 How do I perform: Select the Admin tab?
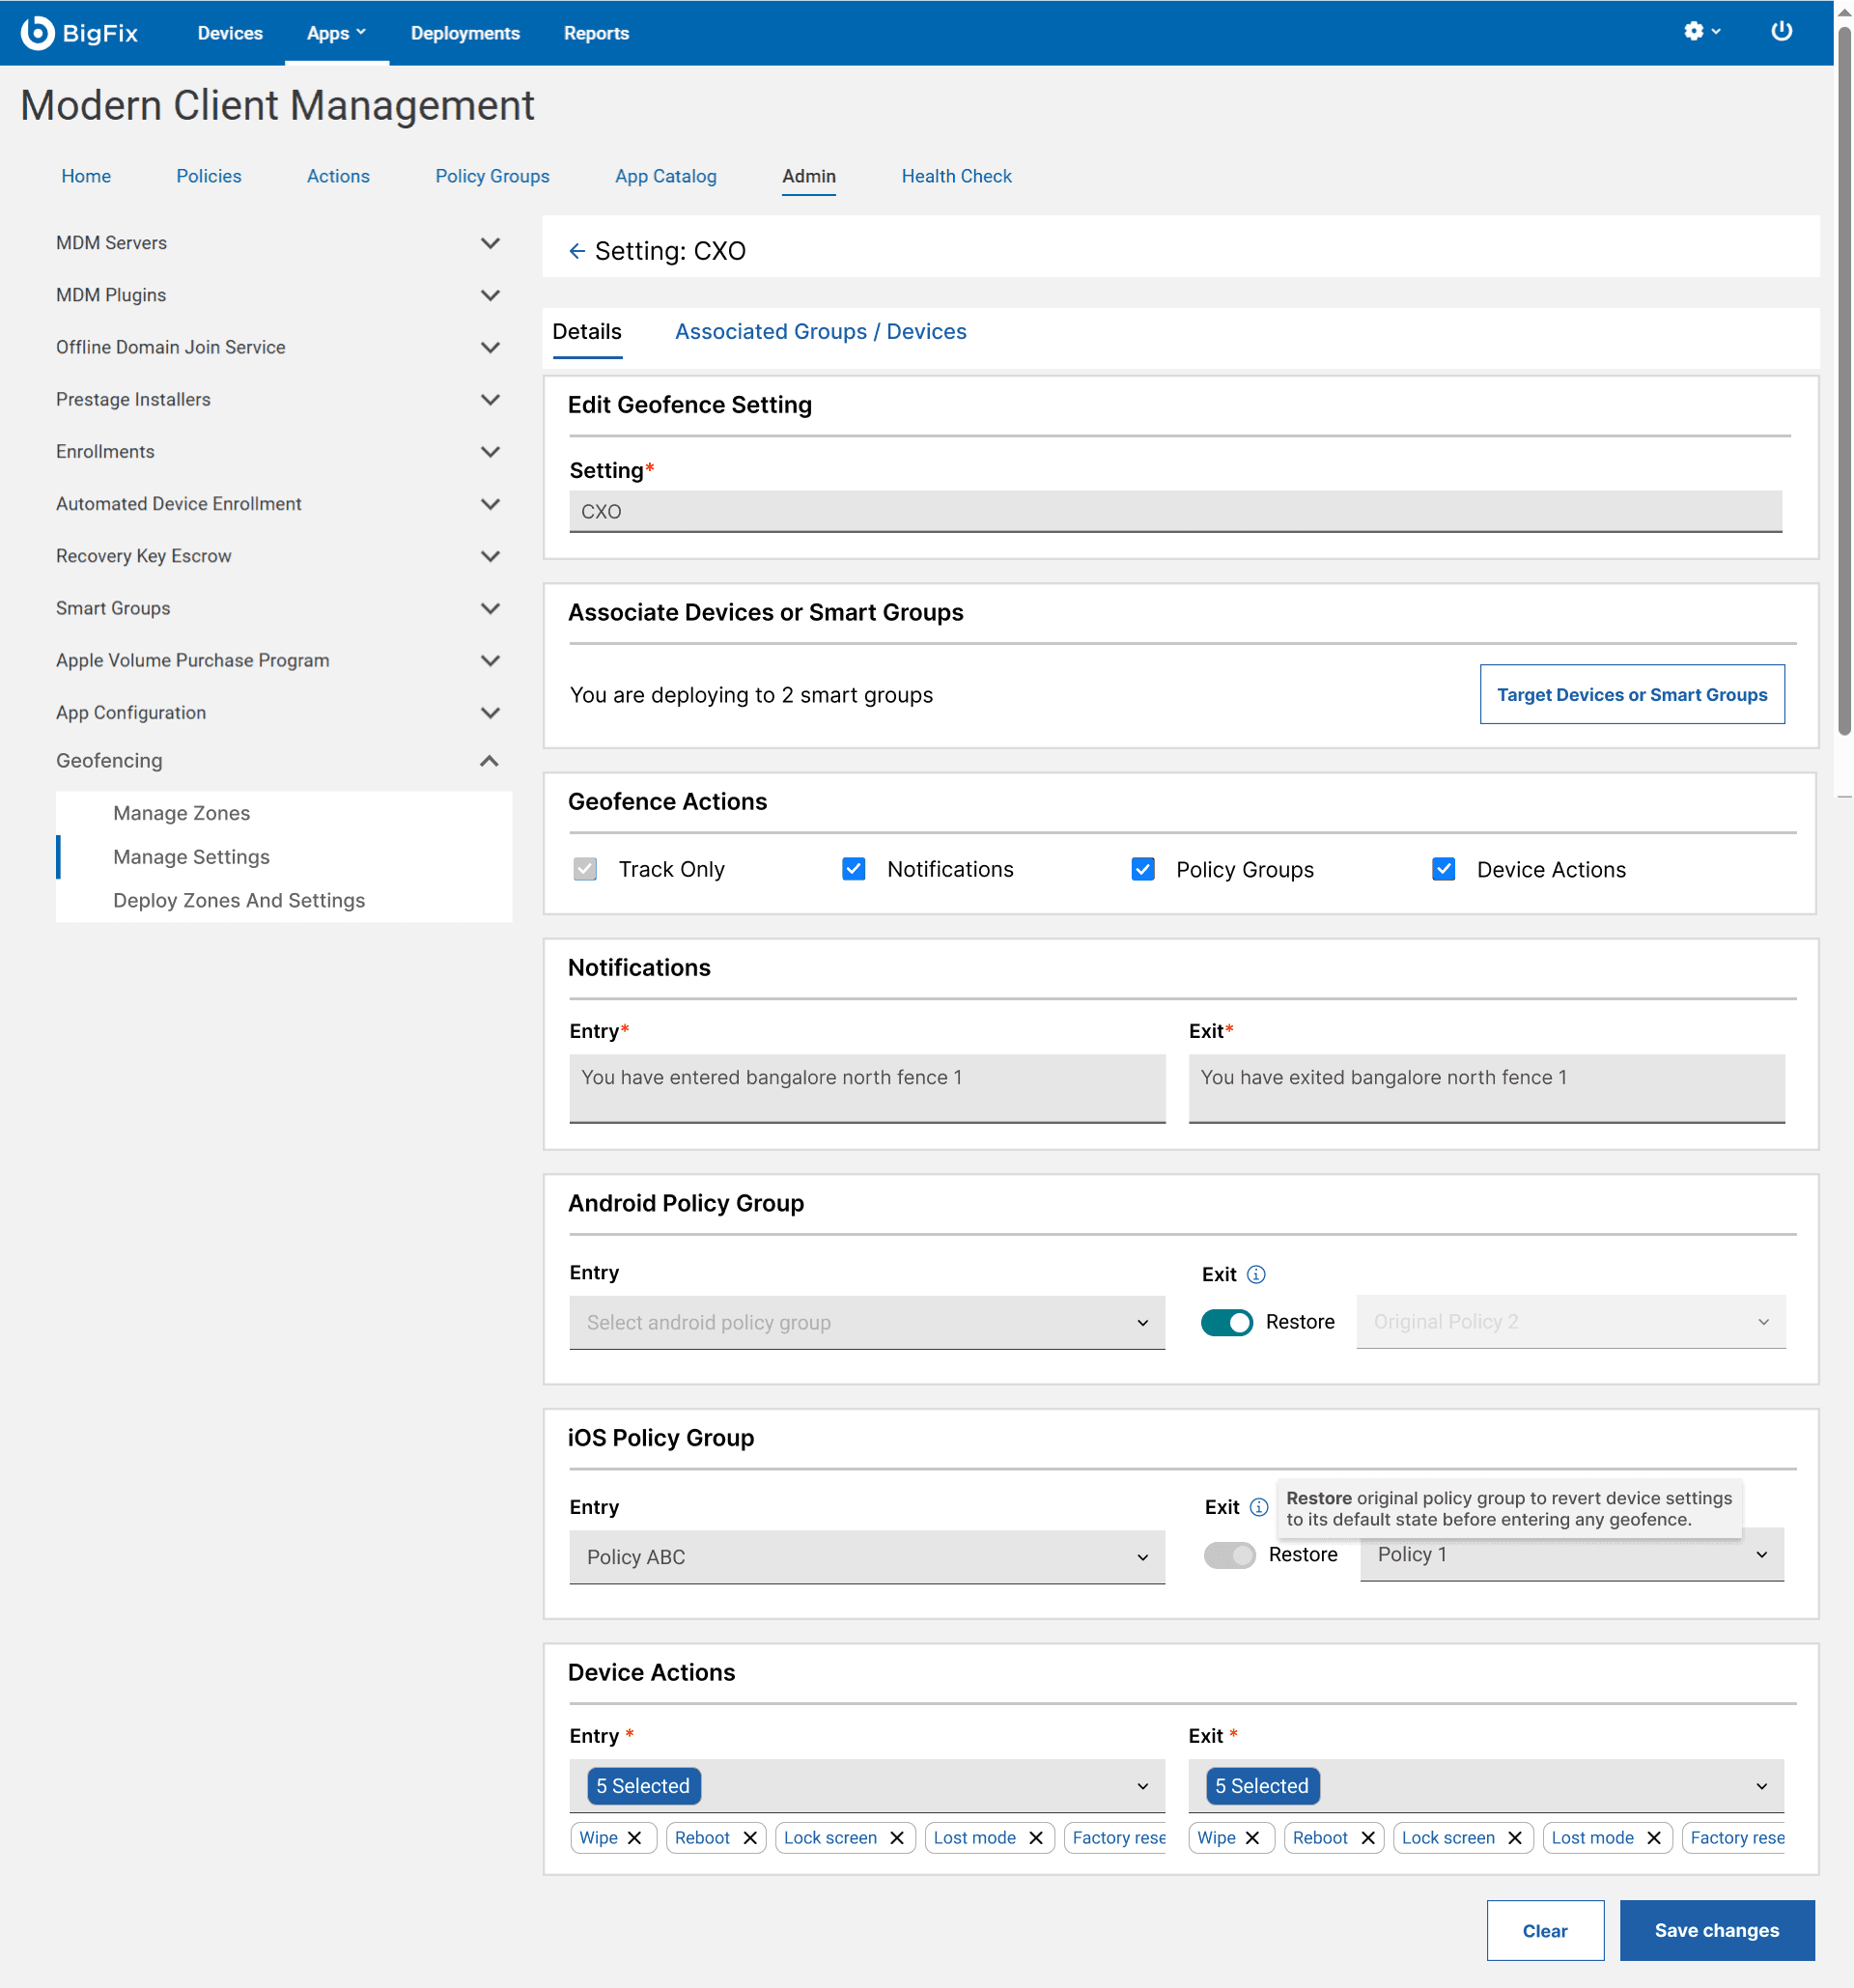[808, 176]
